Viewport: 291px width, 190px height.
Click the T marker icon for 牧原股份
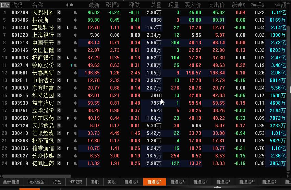(71, 66)
